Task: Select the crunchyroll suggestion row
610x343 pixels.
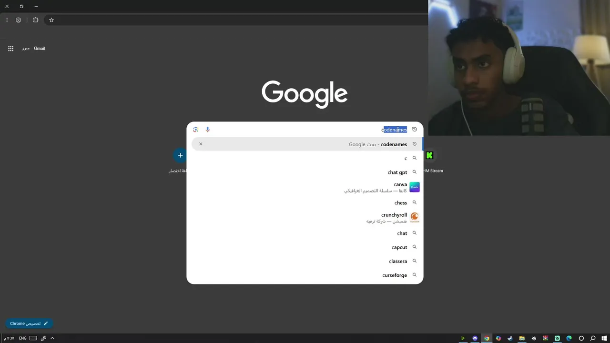Action: (305, 218)
